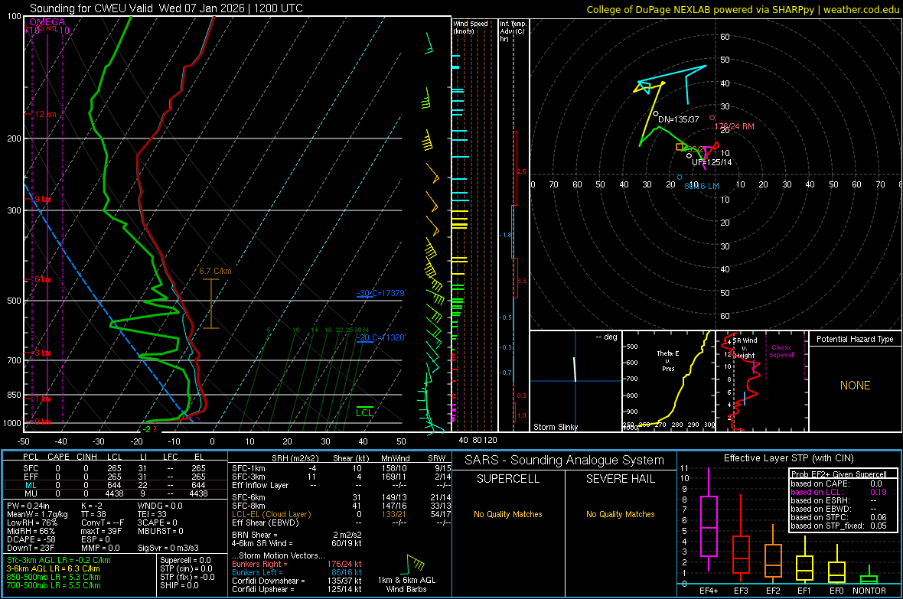The image size is (903, 599).
Task: Click the Inf. Temp. Adv. panel header
Action: (513, 31)
